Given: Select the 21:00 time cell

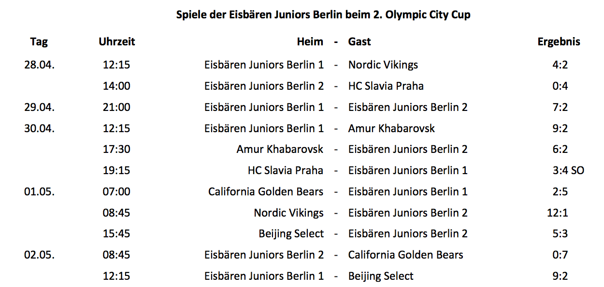Looking at the screenshot, I should coord(116,107).
